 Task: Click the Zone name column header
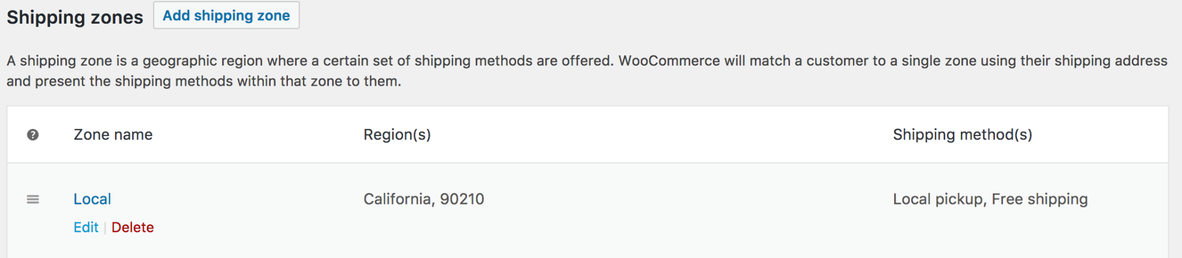pyautogui.click(x=113, y=135)
